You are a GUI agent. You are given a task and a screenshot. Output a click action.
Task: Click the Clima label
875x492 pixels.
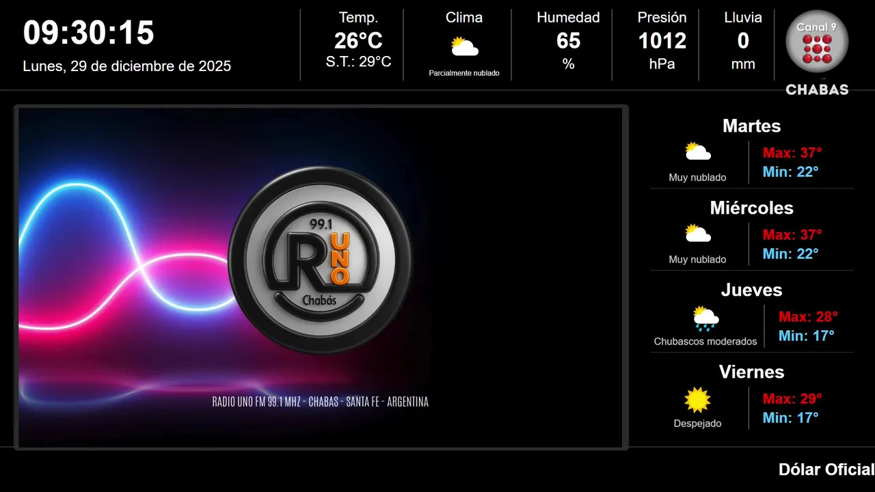[x=464, y=18]
